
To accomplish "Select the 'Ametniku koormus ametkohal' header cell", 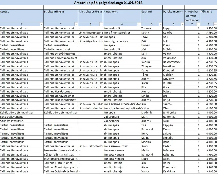I will pos(192,16).
